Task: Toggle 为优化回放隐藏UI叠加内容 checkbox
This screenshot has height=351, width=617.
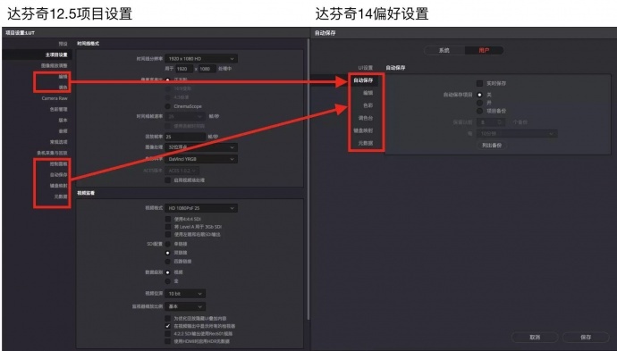Action: coord(168,318)
